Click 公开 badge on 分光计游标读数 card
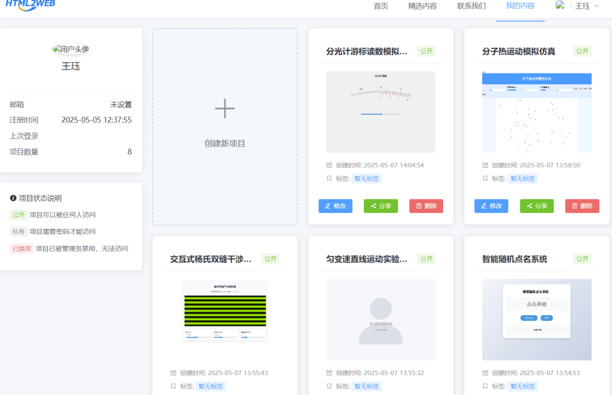The image size is (612, 395). 426,51
